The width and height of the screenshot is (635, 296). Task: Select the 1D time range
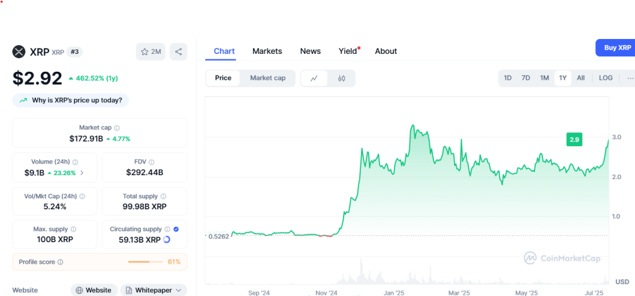pyautogui.click(x=508, y=78)
